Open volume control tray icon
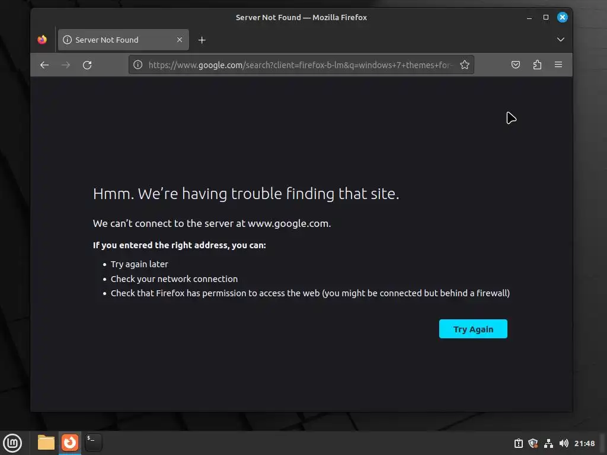Screen dimensions: 607x455 click(x=564, y=443)
